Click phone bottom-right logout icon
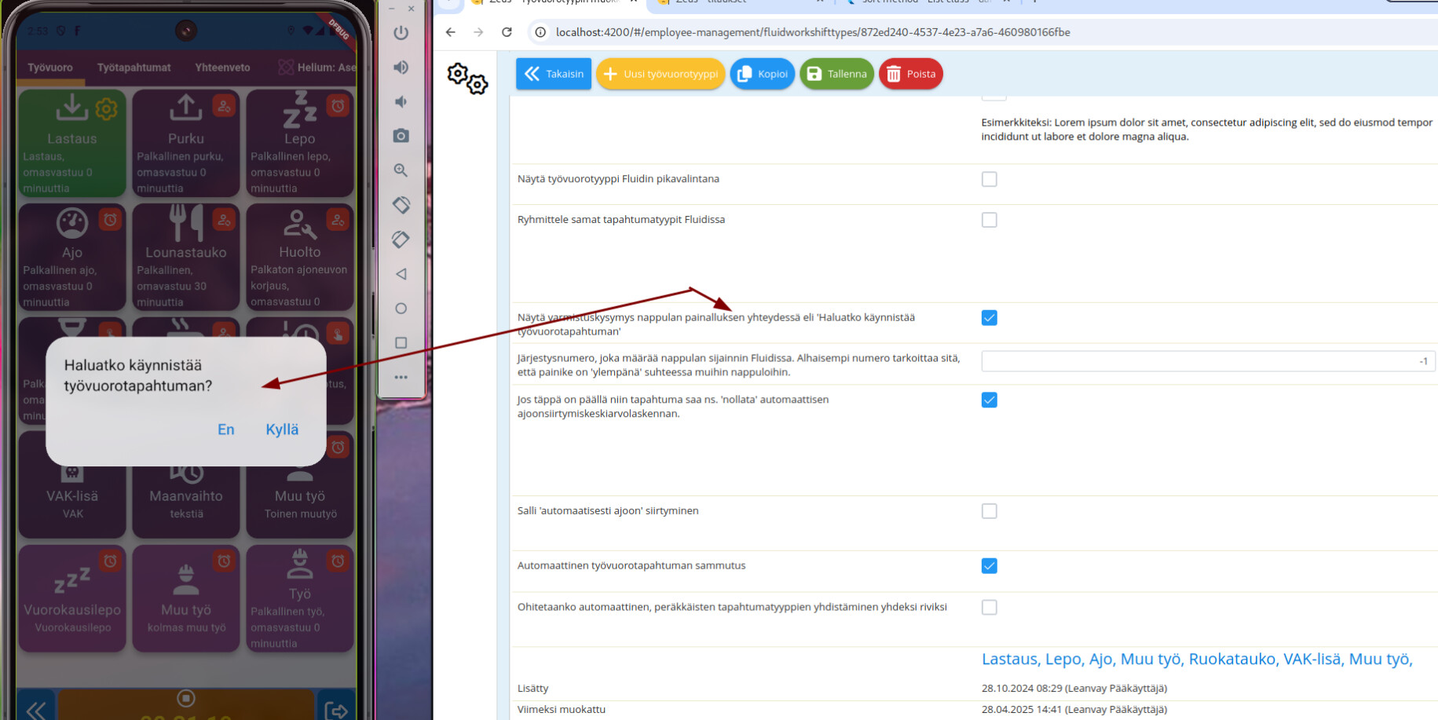This screenshot has width=1438, height=720. (x=336, y=707)
